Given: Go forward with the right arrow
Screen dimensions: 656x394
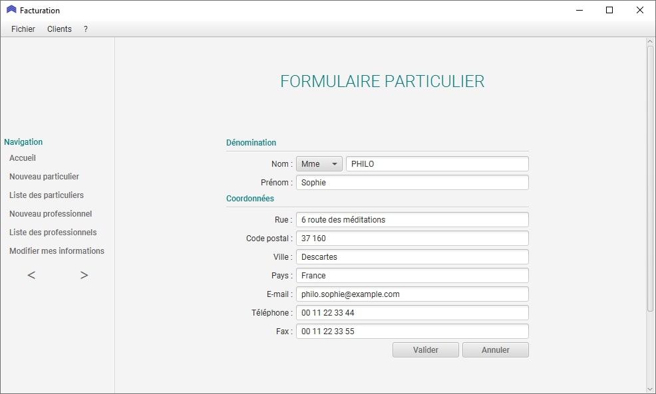Looking at the screenshot, I should click(84, 275).
